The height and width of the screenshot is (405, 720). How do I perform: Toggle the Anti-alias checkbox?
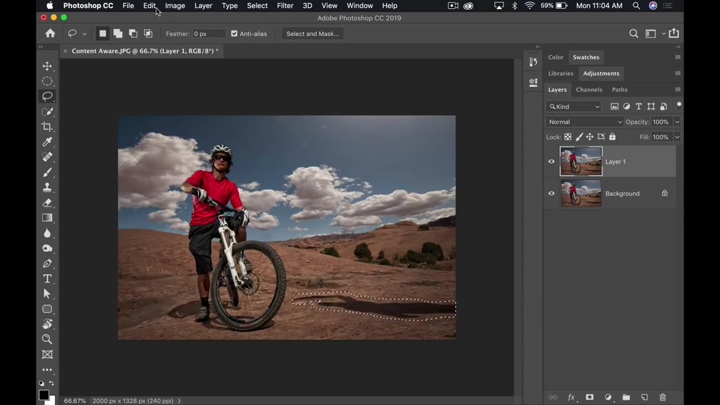(235, 34)
